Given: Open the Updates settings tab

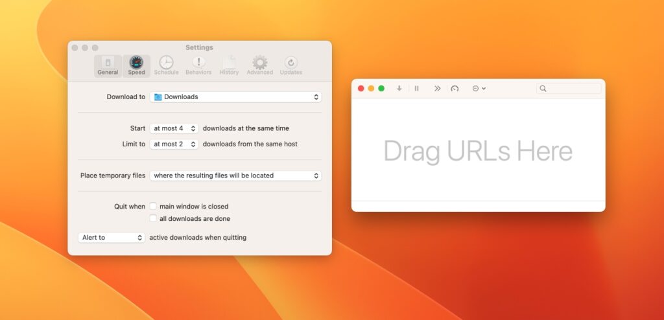Looking at the screenshot, I should [291, 66].
